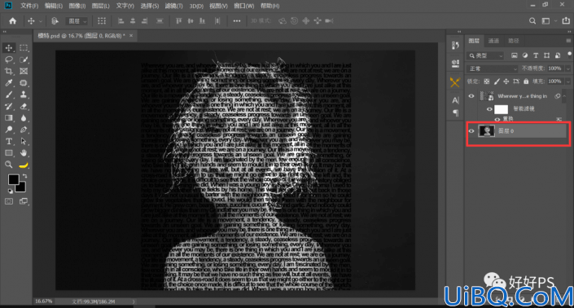This screenshot has height=308, width=574.
Task: Toggle visibility of the Wherever text layer
Action: [x=471, y=96]
